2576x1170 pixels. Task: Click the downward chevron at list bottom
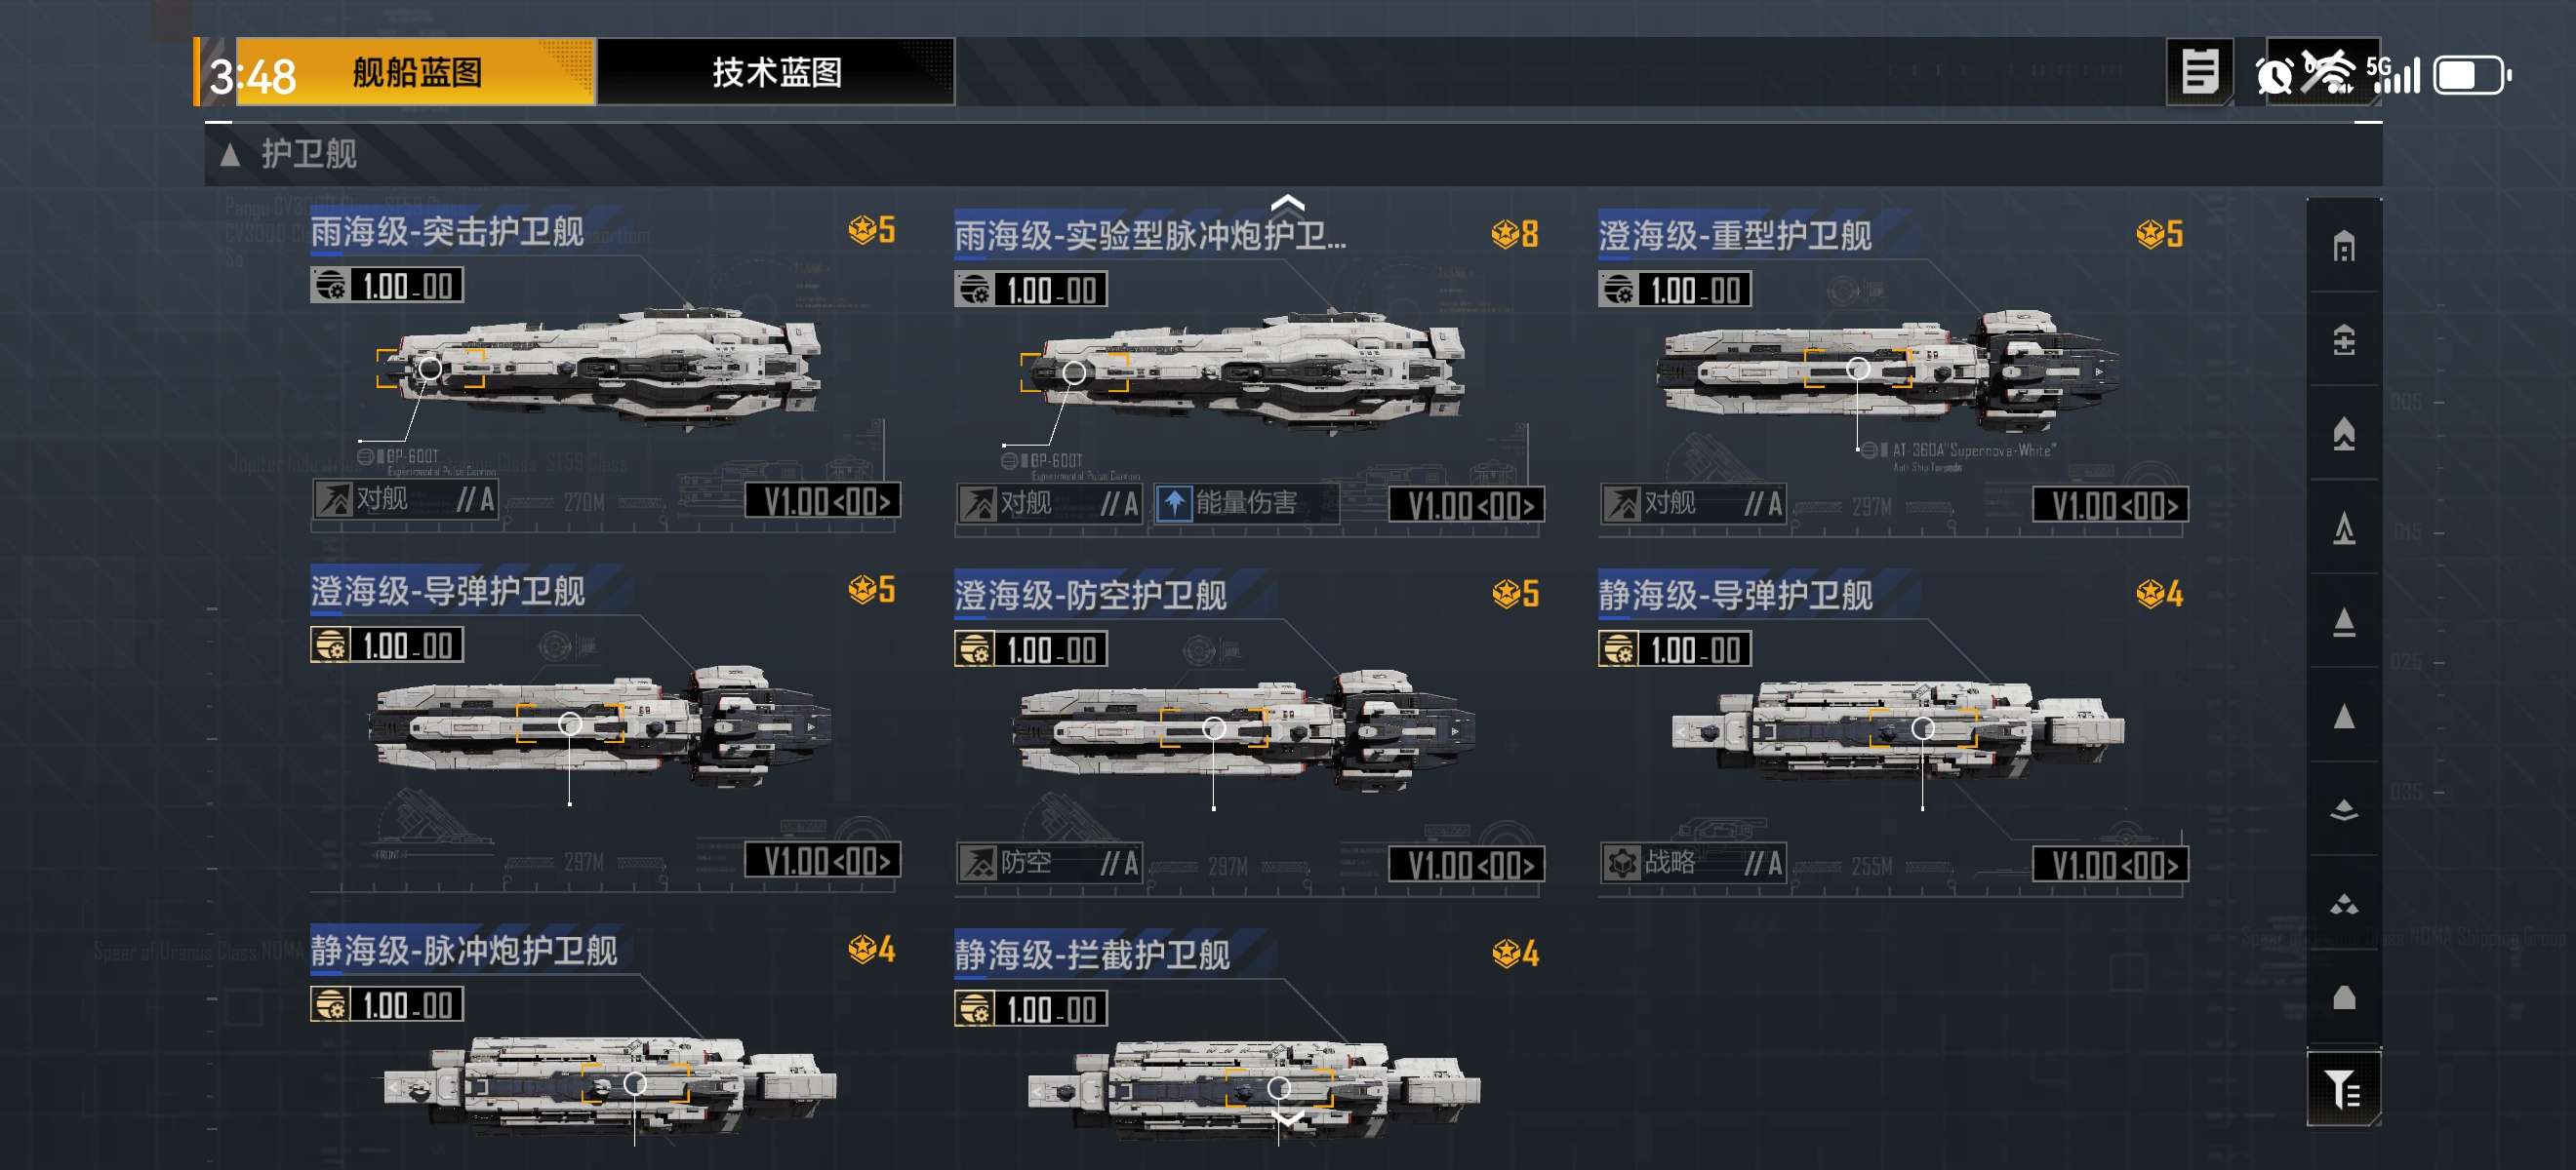(1287, 1118)
